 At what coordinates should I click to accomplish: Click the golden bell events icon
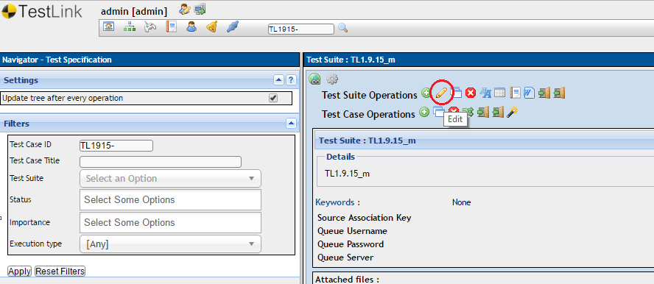point(212,27)
